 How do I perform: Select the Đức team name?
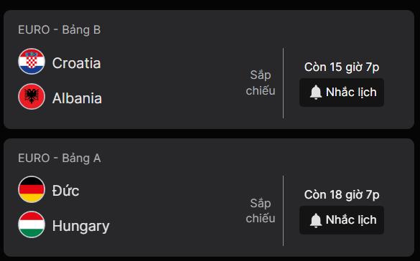tap(65, 191)
